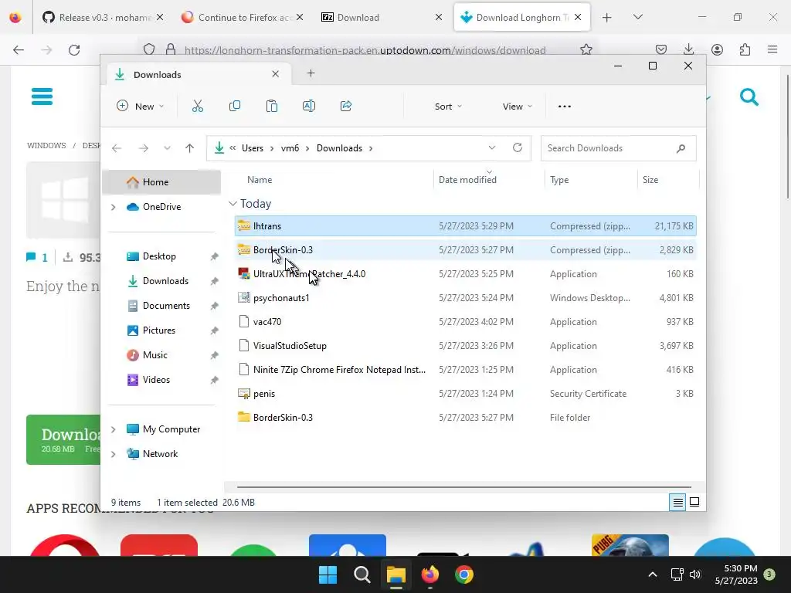This screenshot has height=593, width=791.
Task: Open the See more three-dots menu
Action: pos(565,107)
